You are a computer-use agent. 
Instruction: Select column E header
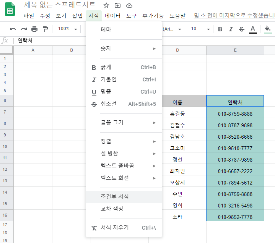point(235,50)
